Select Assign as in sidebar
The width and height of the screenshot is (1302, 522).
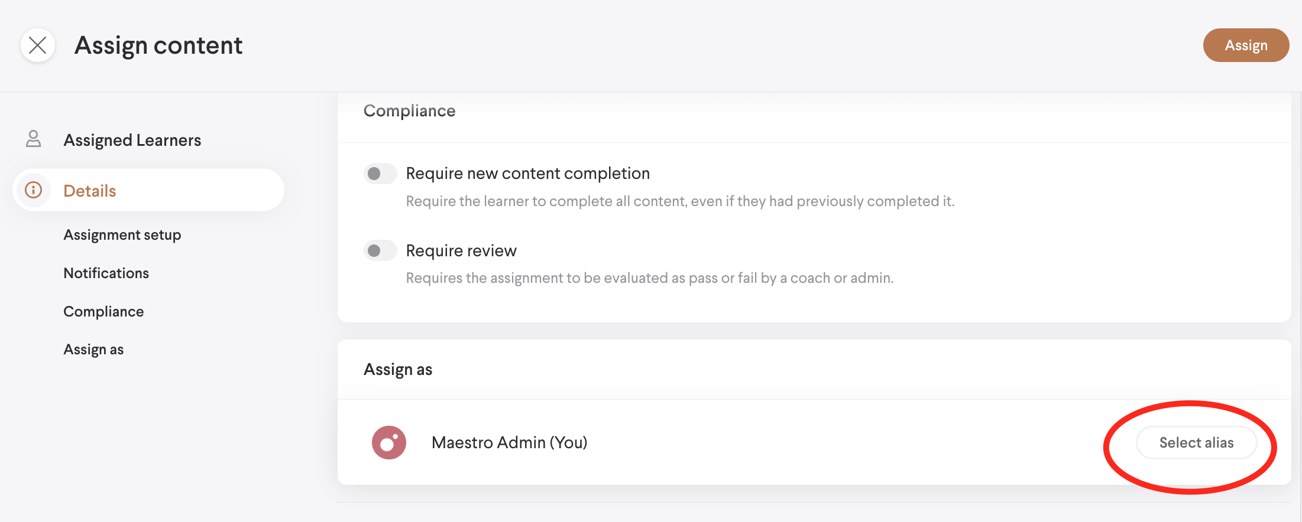point(93,350)
